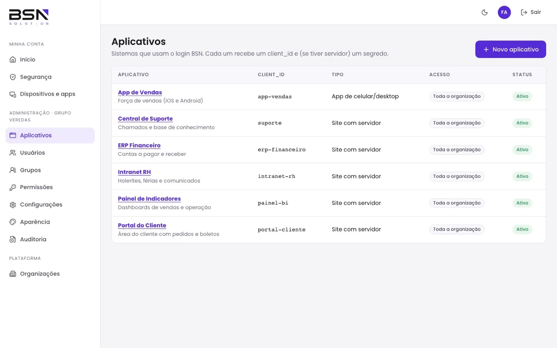Click the Sair logout icon
The image size is (557, 348).
524,12
